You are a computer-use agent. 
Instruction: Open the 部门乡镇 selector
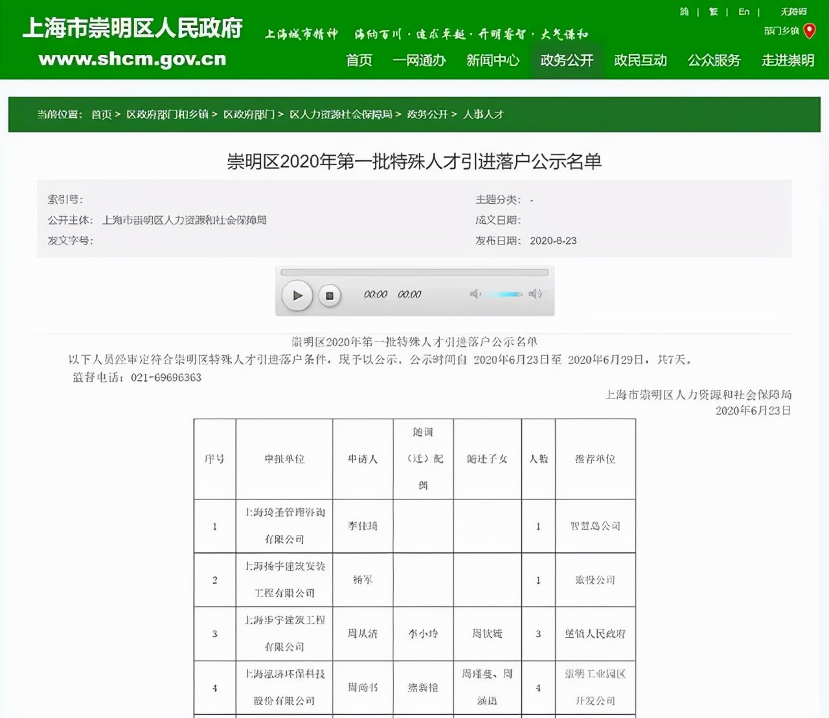[x=780, y=30]
